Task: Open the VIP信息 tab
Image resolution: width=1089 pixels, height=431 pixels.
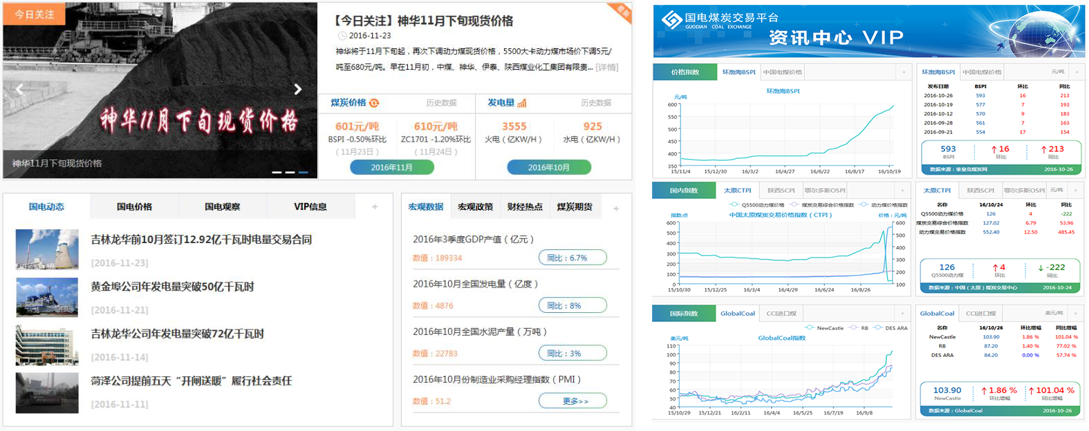Action: click(x=310, y=207)
